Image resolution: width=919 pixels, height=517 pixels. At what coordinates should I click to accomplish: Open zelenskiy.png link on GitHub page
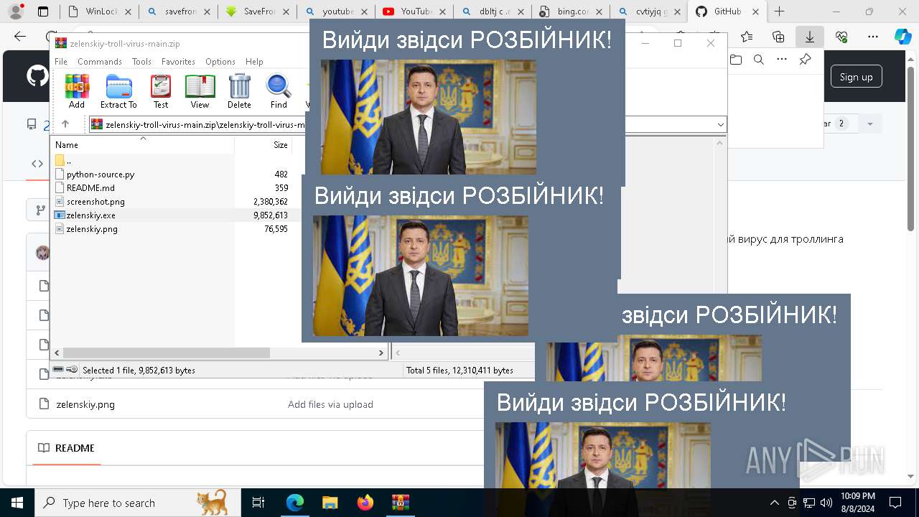click(85, 404)
